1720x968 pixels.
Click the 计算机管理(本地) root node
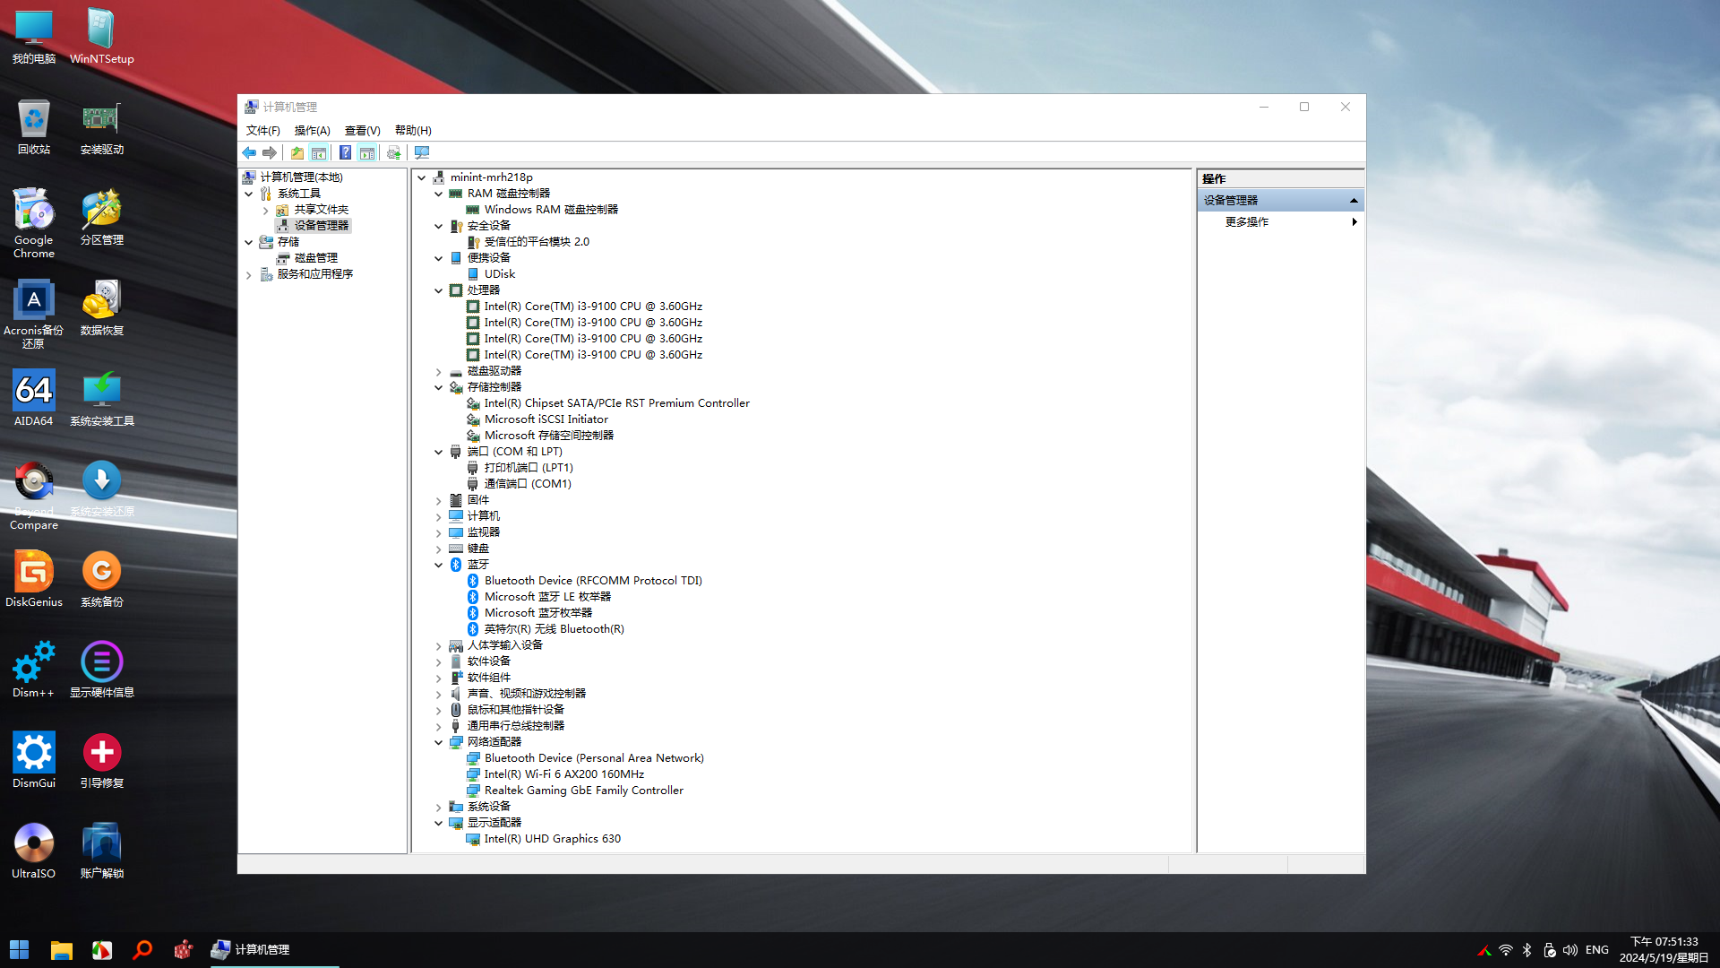click(x=301, y=177)
